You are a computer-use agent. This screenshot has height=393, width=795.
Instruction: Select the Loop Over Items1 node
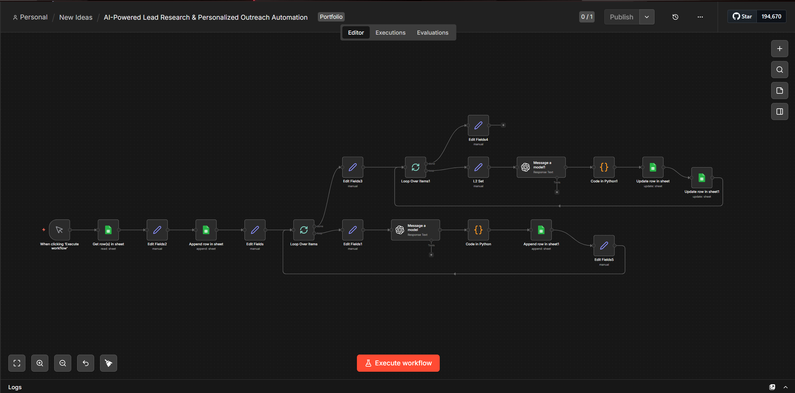coord(415,167)
